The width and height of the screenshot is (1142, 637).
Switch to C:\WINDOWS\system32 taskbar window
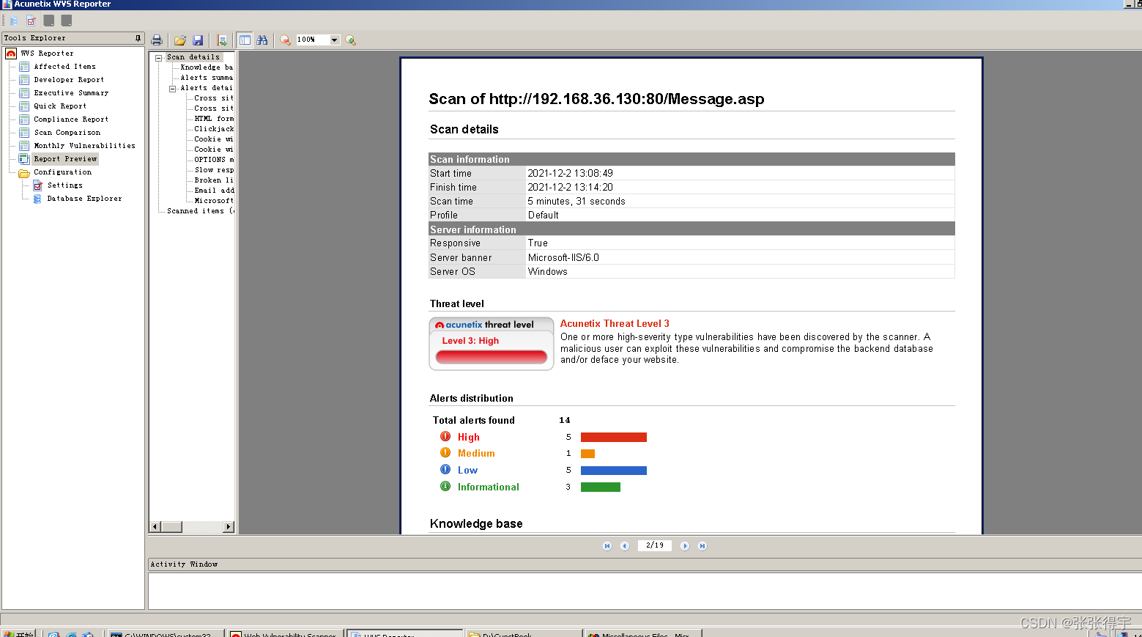point(164,633)
